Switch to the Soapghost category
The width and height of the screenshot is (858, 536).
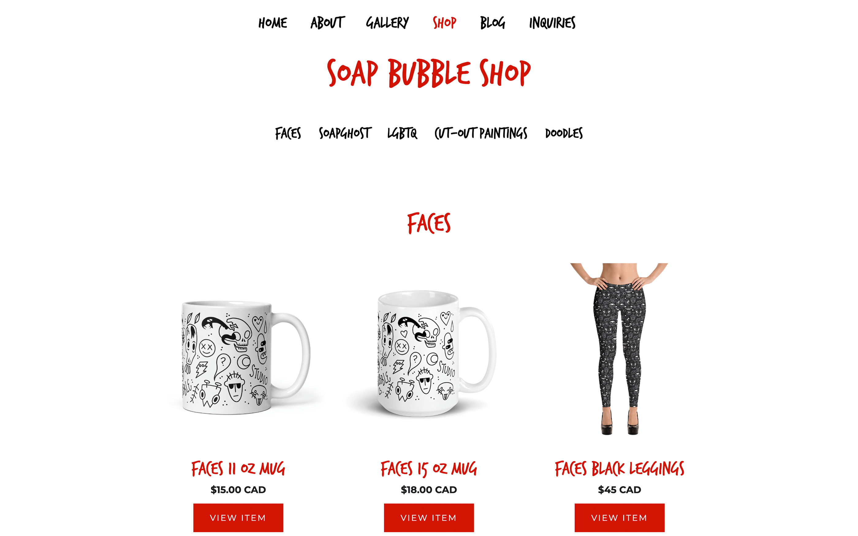point(345,133)
